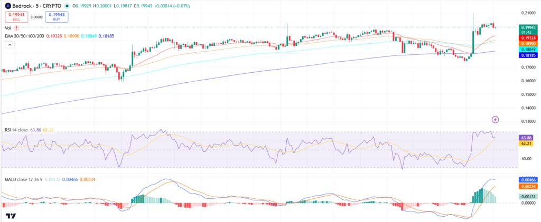Click the blue BUY 0.19943 button
The height and width of the screenshot is (222, 541).
(x=57, y=17)
